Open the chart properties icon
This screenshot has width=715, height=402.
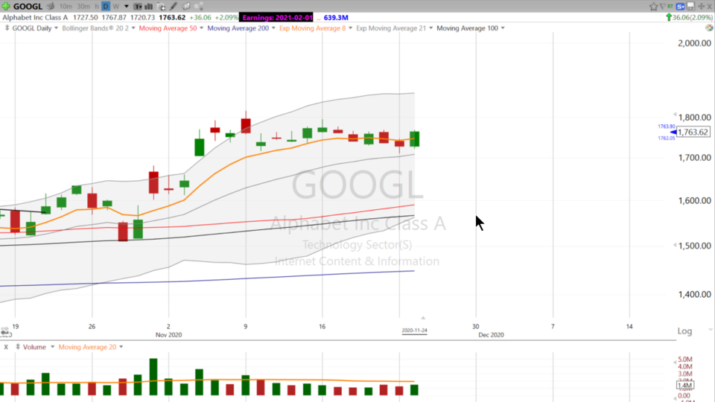coord(161,7)
